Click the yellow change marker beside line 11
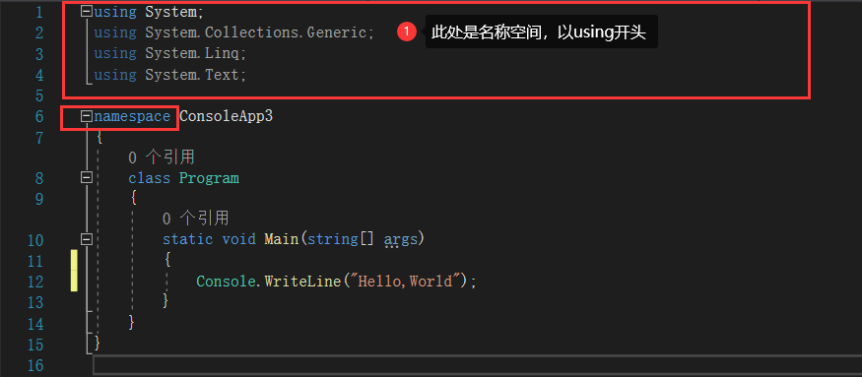The height and width of the screenshot is (377, 862). click(74, 260)
